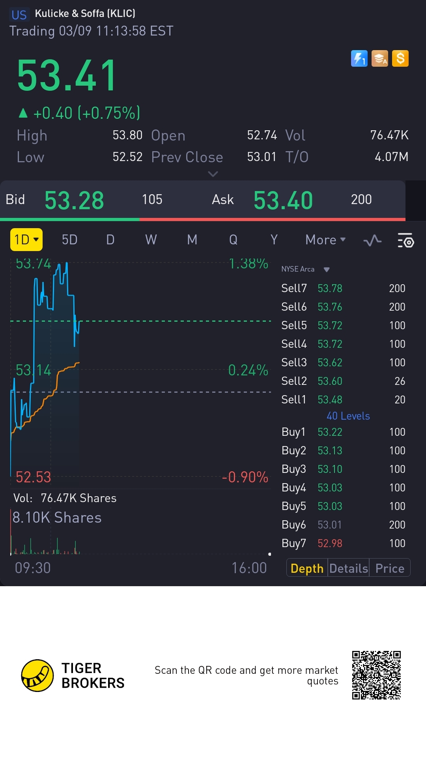The image size is (426, 765).
Task: Switch to the Details tab
Action: click(348, 568)
